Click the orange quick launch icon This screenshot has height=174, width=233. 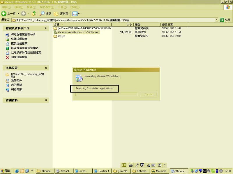tap(22, 171)
